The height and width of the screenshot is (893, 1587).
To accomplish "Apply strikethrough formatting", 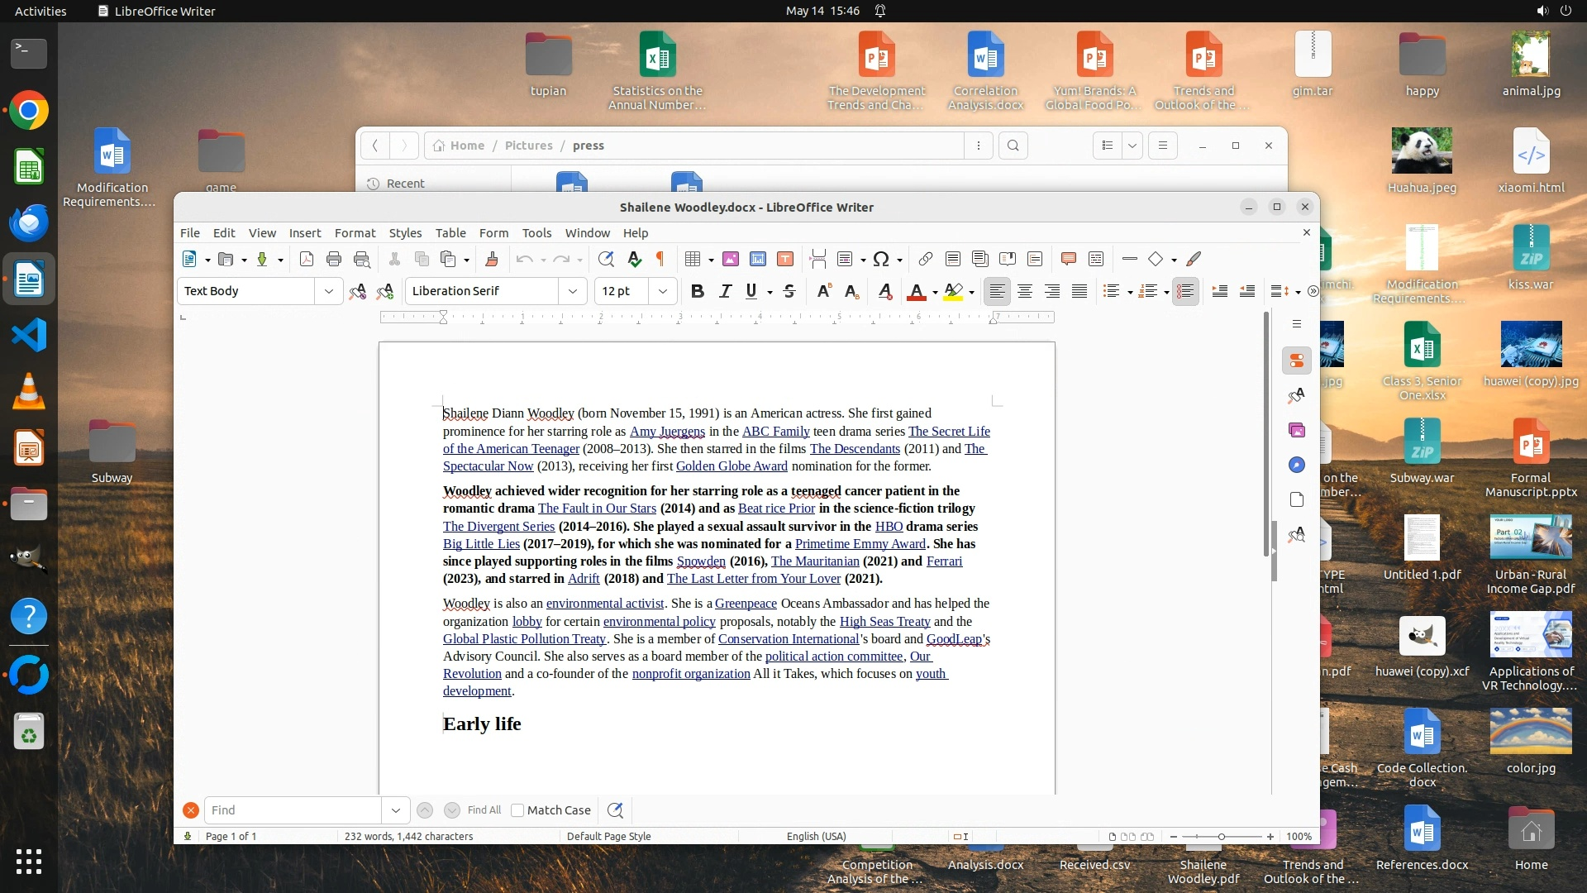I will coord(789,291).
